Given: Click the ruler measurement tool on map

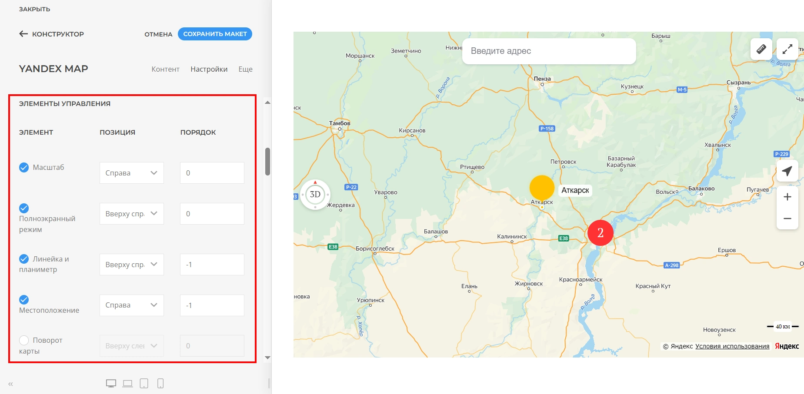Looking at the screenshot, I should tap(761, 49).
